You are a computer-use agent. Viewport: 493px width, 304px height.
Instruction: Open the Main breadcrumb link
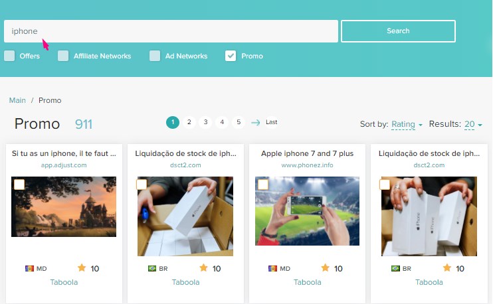pos(17,100)
